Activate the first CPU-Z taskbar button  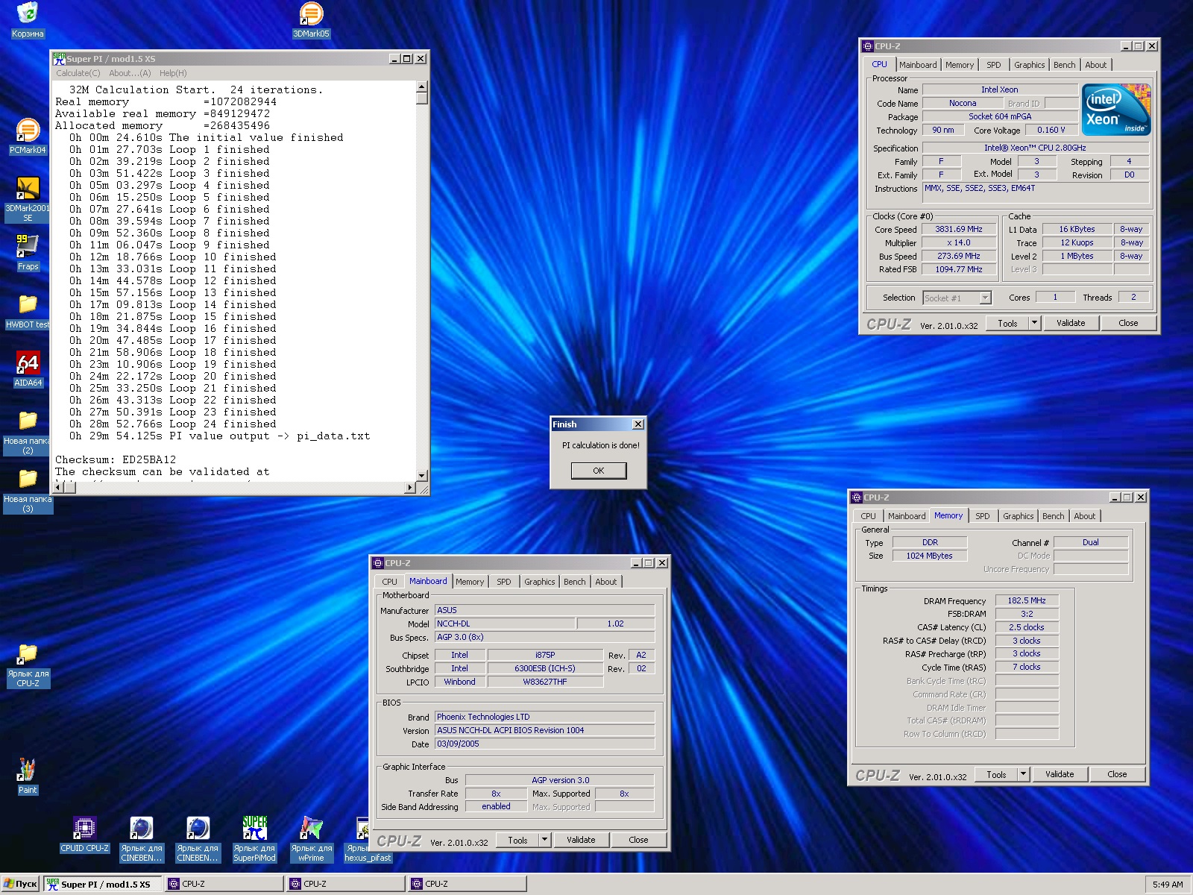(224, 884)
